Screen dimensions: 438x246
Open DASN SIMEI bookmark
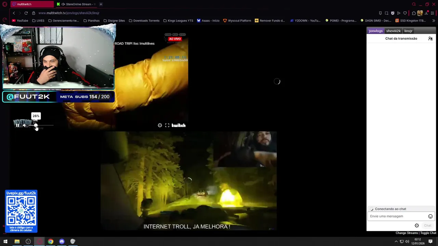375,20
